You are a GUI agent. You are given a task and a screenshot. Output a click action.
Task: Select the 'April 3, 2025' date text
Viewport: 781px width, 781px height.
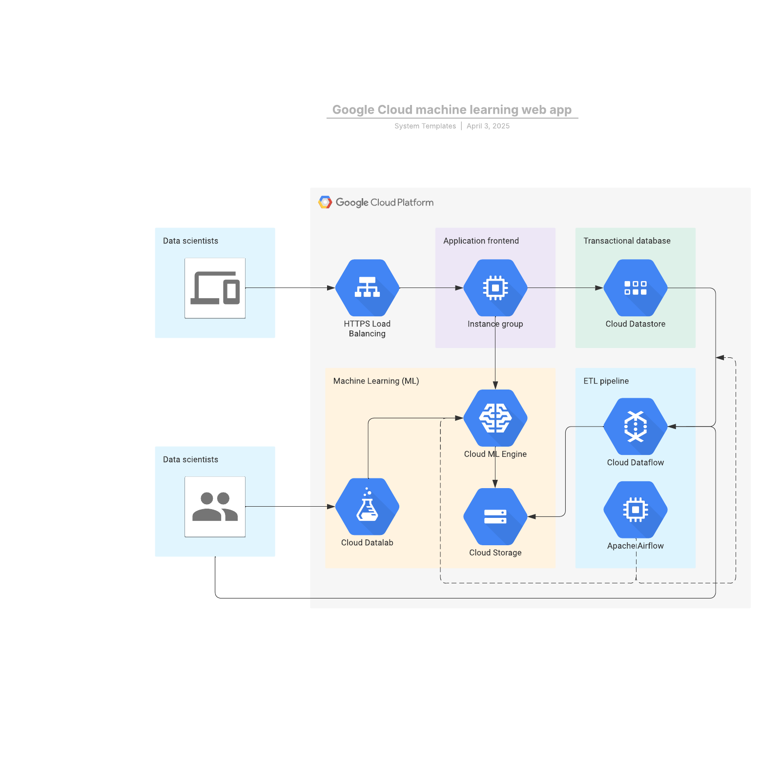pyautogui.click(x=488, y=126)
